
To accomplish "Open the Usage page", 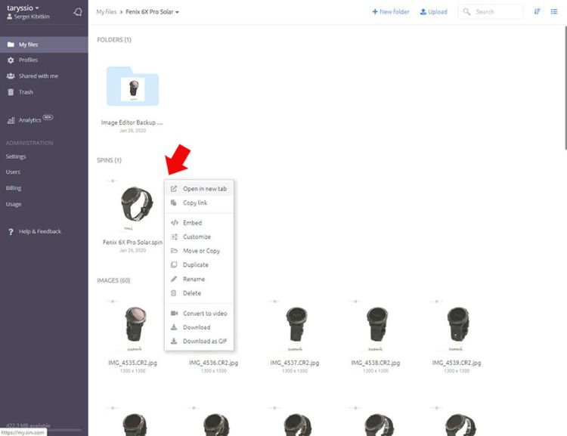I will tap(14, 204).
